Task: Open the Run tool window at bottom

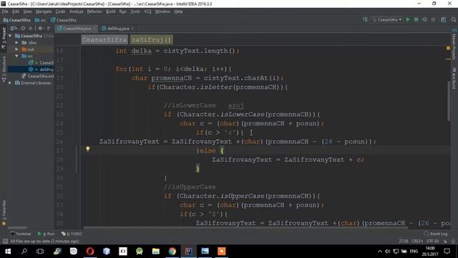Action: [46, 234]
